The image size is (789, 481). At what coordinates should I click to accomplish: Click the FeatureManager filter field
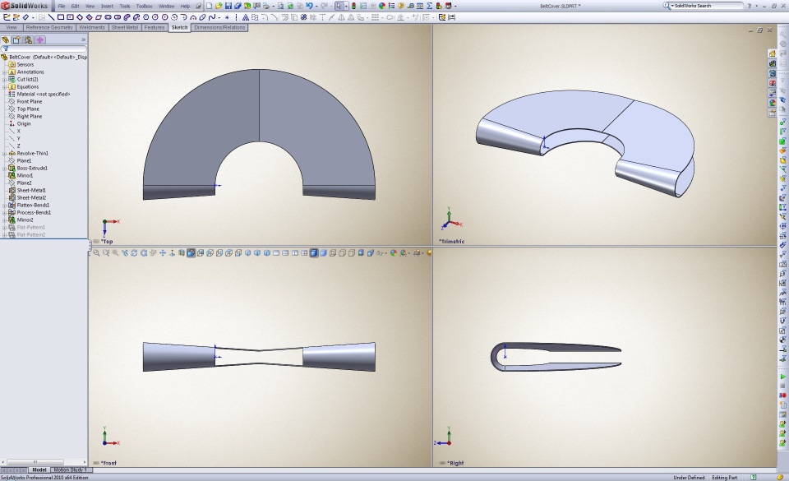coord(44,49)
